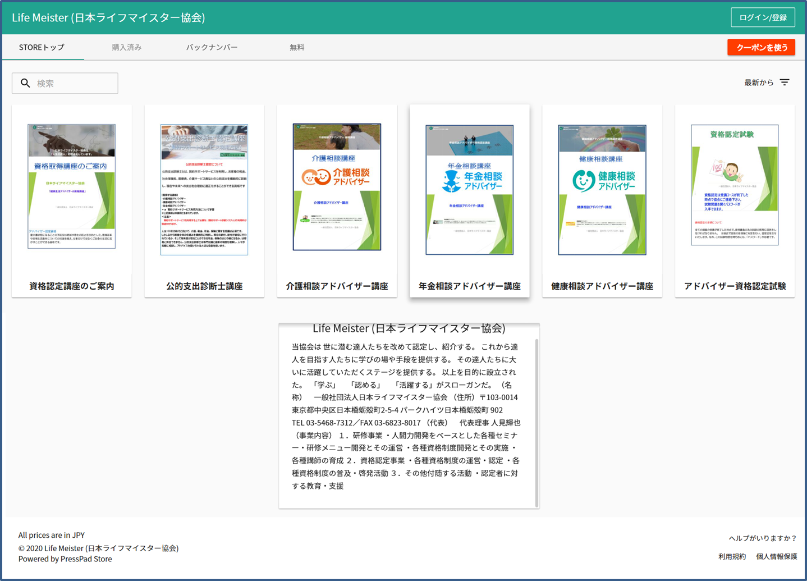The width and height of the screenshot is (807, 581).
Task: Open the 利用規約 link
Action: pyautogui.click(x=732, y=557)
